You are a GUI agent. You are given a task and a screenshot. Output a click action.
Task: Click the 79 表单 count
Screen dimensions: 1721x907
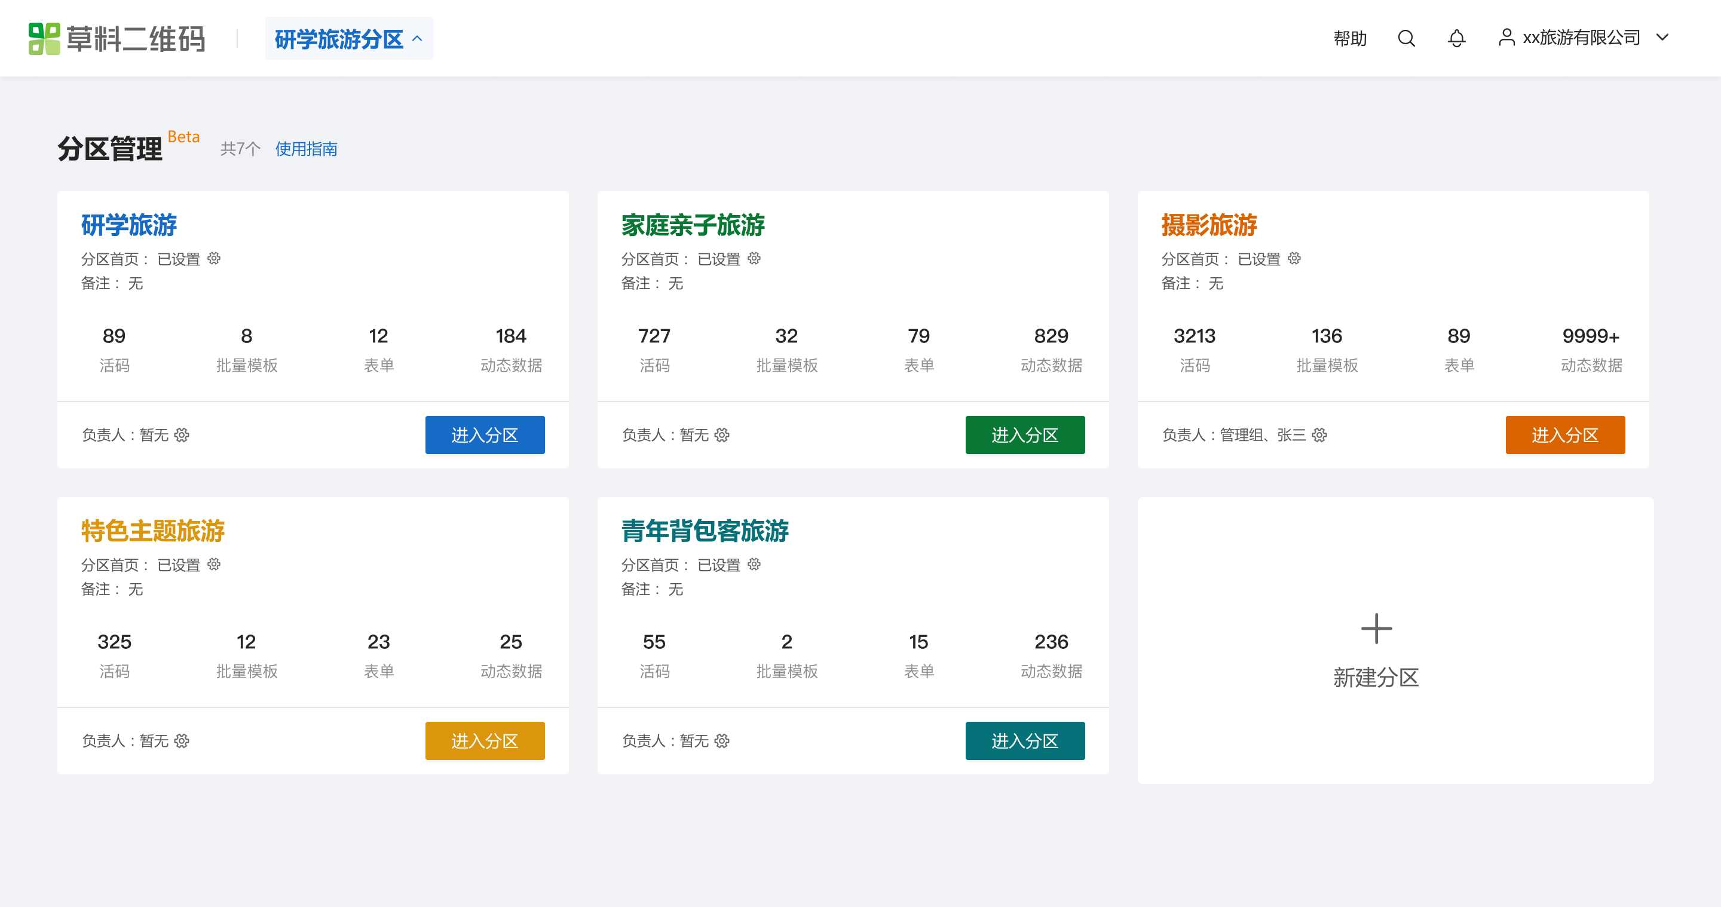(918, 336)
